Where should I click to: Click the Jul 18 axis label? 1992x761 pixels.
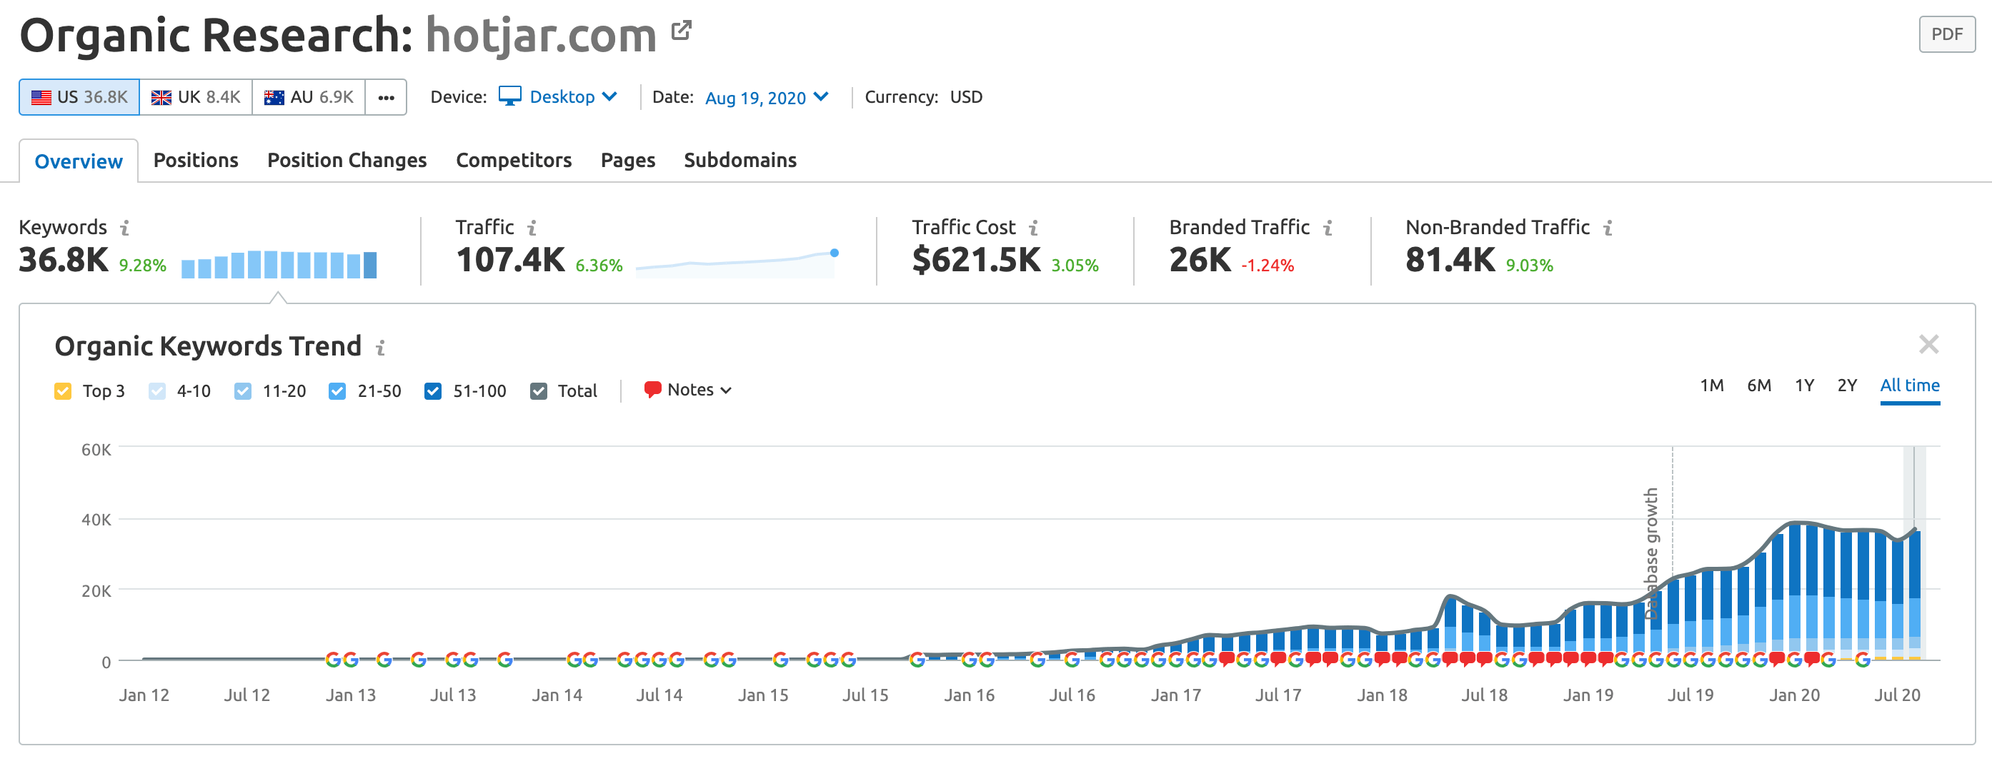[1484, 695]
